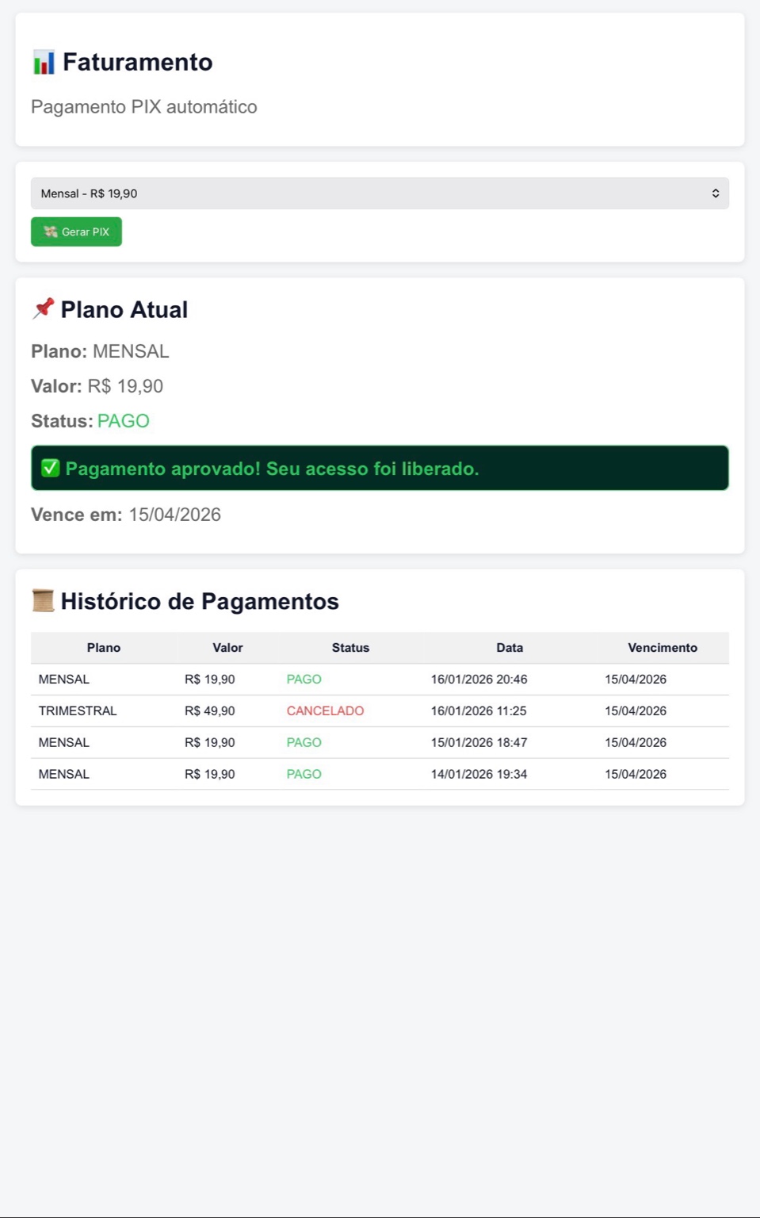Click the Plano column header

point(104,648)
